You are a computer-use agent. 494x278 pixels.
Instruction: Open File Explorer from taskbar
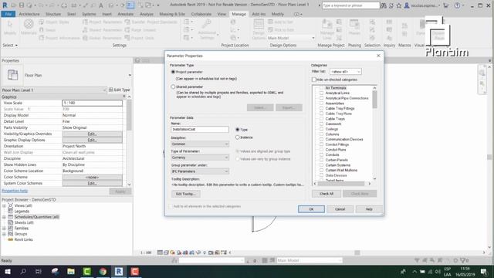pyautogui.click(x=71, y=271)
